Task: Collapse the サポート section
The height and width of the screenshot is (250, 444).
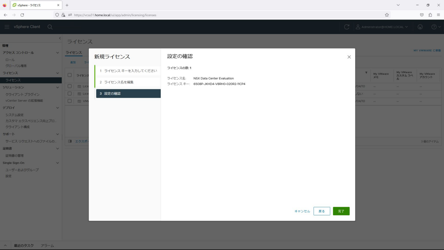Action: 57,134
